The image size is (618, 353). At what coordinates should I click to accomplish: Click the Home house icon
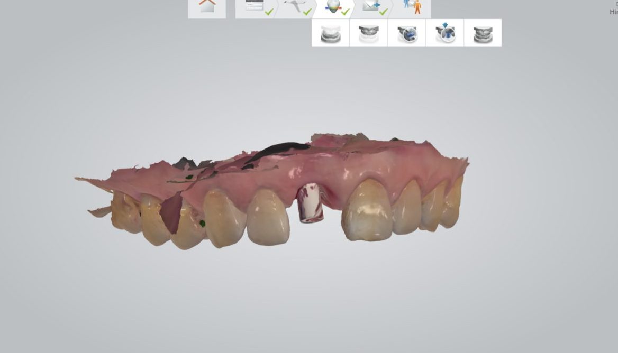[207, 7]
